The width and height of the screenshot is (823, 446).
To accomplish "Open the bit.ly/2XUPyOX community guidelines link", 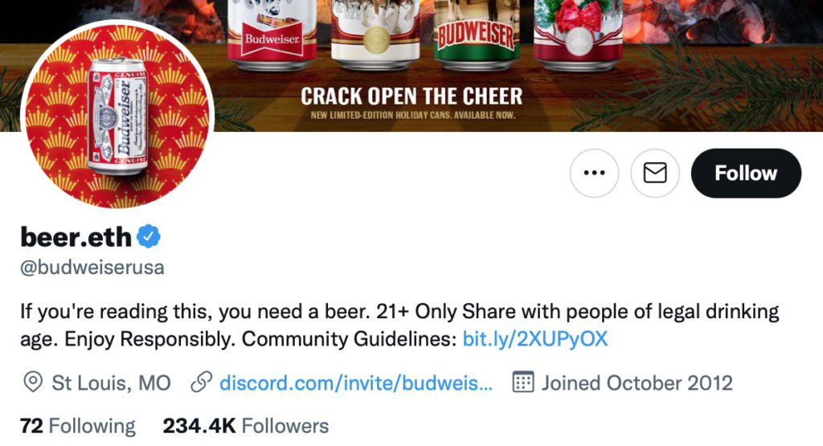I will tap(534, 339).
